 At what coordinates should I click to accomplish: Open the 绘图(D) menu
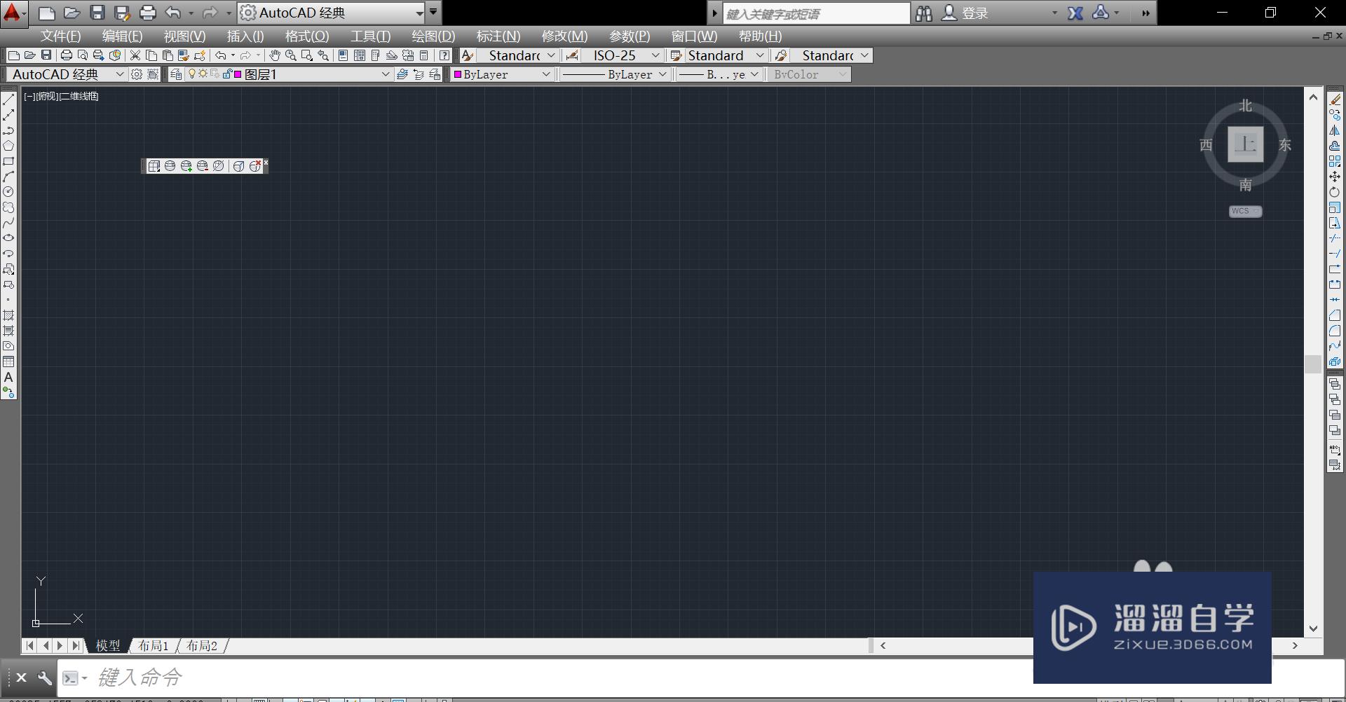coord(433,36)
